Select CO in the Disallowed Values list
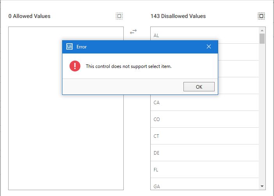Image resolution: width=274 pixels, height=196 pixels. (205, 119)
